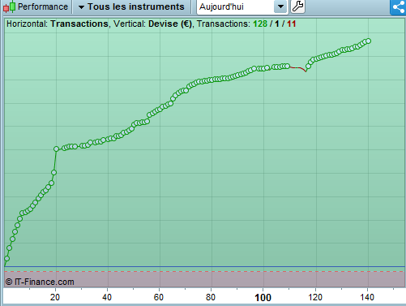Click the Performance label
The image size is (406, 306).
pyautogui.click(x=43, y=6)
